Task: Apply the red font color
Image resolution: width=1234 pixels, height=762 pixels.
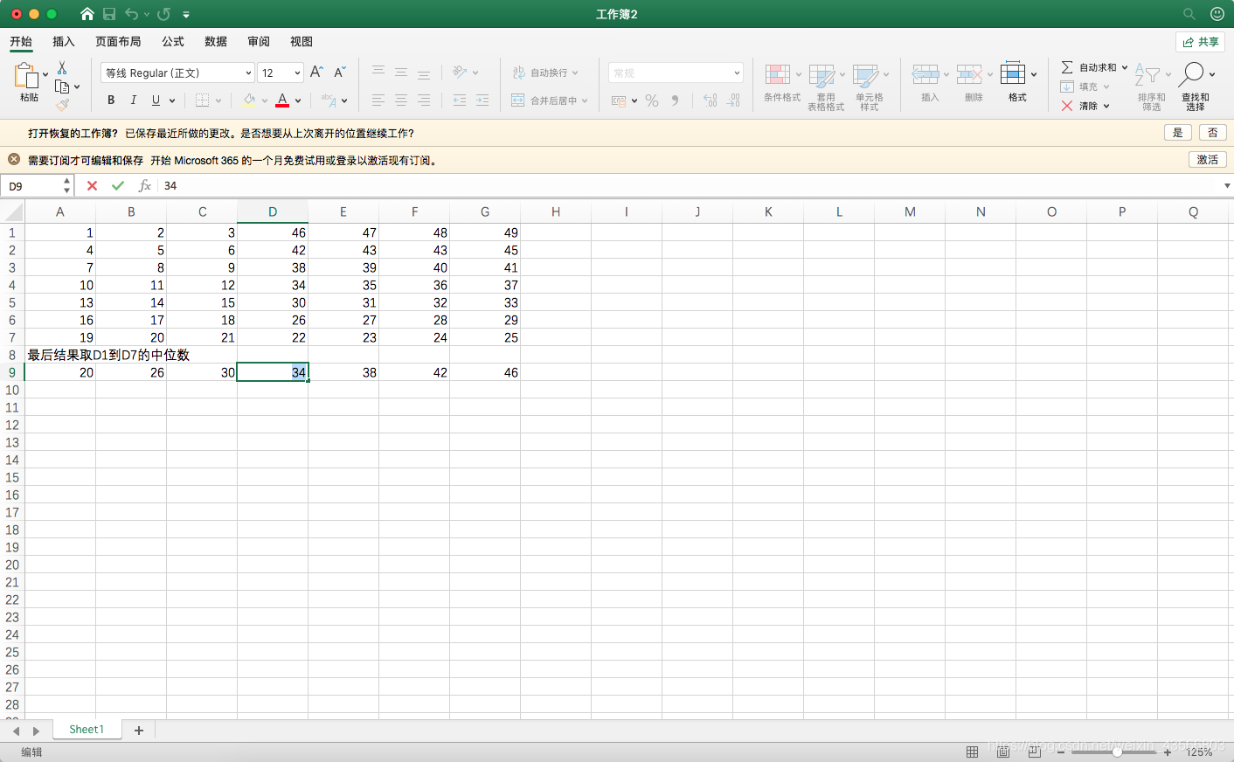Action: [x=282, y=100]
